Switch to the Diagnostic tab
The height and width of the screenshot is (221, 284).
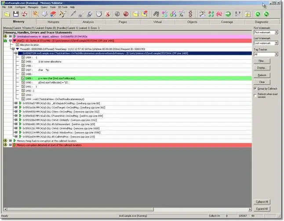262,22
